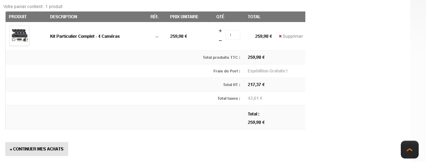Click the QTÉ column header
This screenshot has height=162, width=426.
[x=220, y=17]
